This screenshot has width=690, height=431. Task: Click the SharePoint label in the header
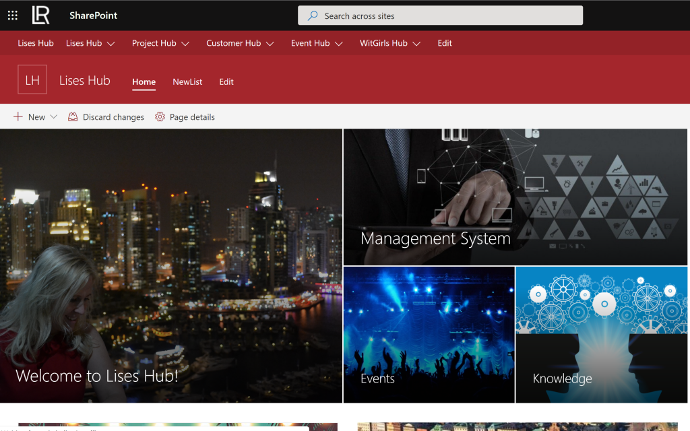93,15
